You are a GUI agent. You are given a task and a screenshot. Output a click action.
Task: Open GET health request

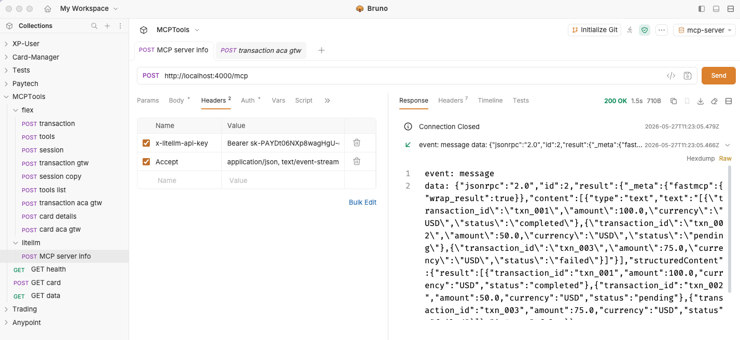point(64,270)
